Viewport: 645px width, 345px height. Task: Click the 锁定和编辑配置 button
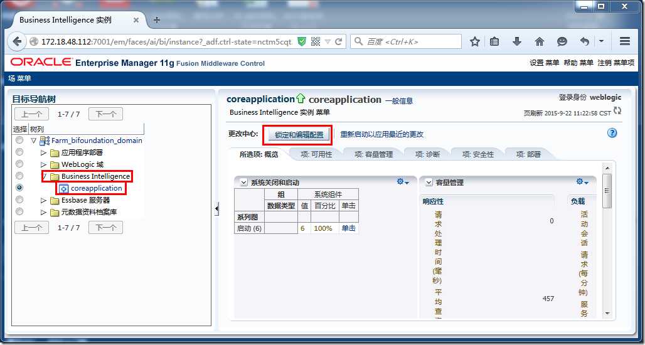[x=299, y=135]
